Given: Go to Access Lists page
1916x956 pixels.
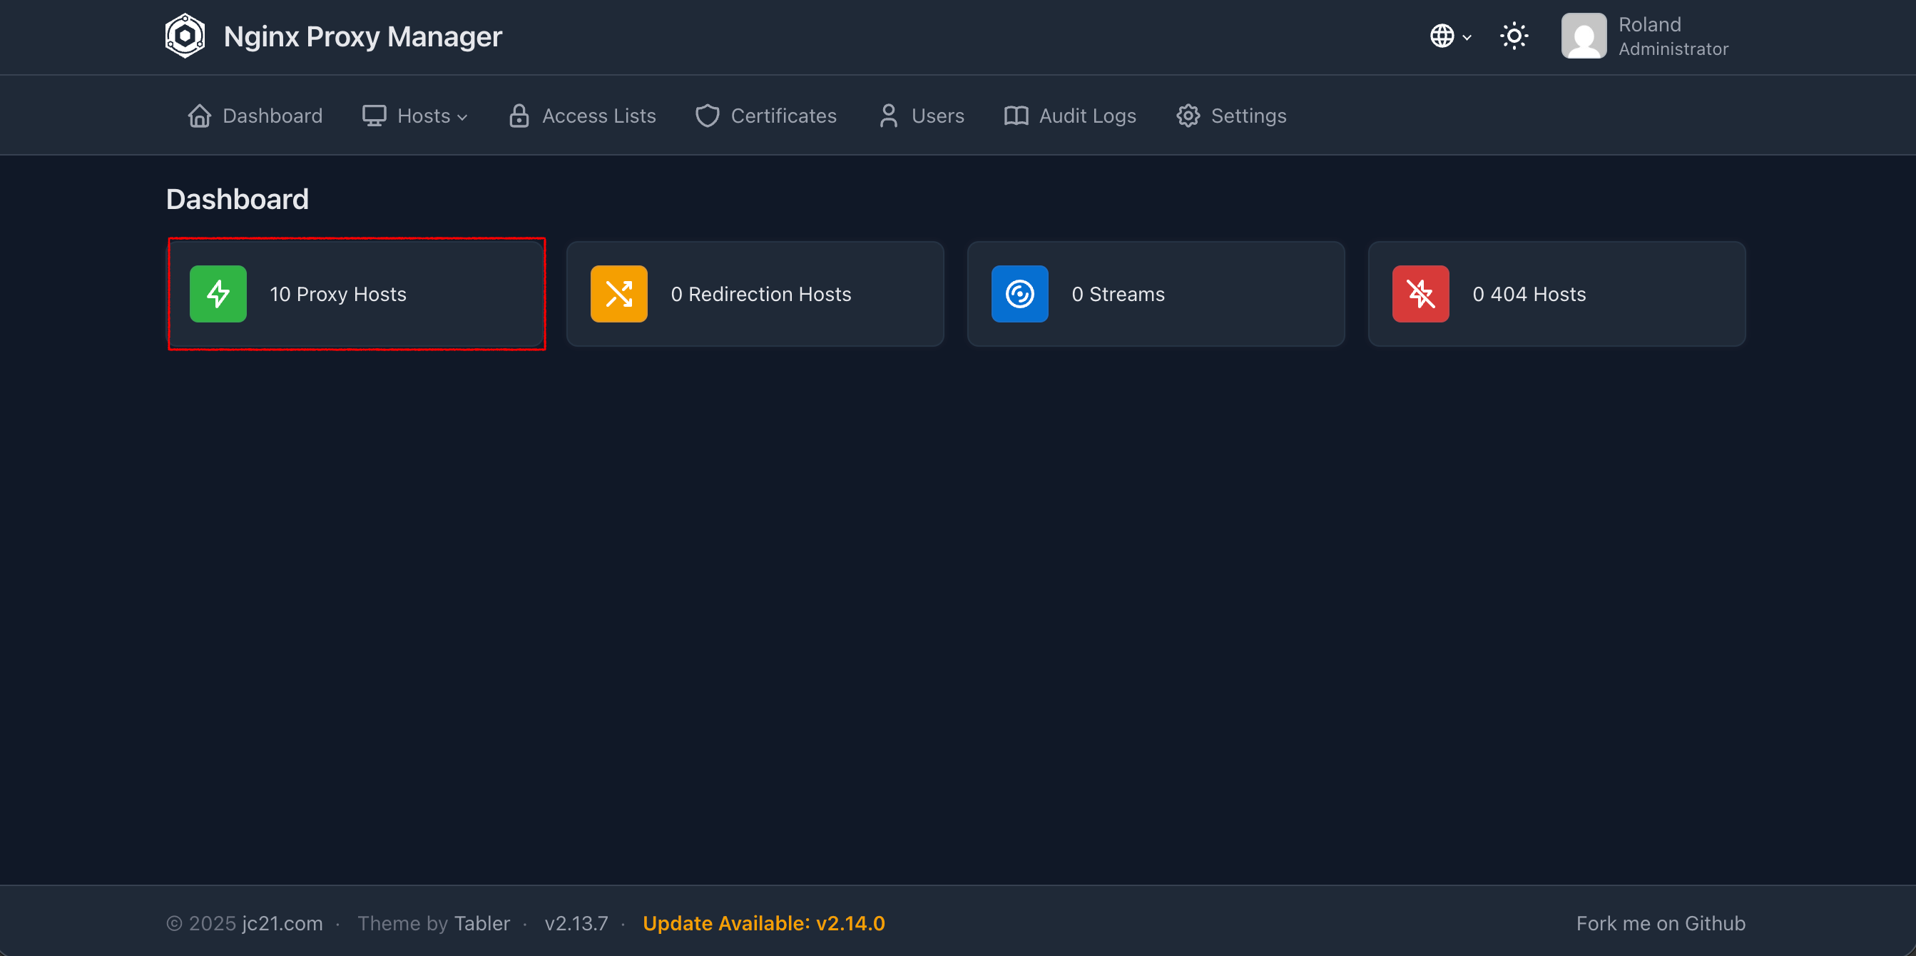Looking at the screenshot, I should coord(582,116).
